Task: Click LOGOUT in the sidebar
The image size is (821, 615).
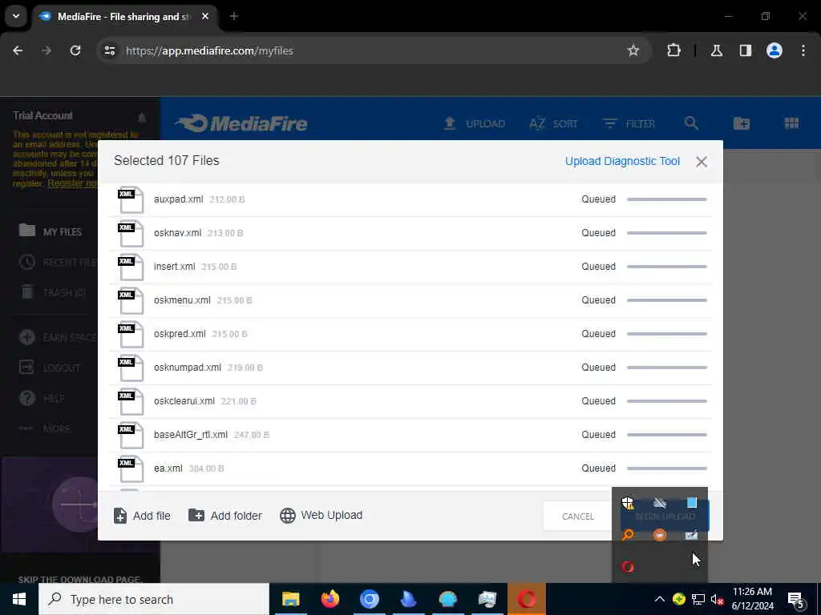Action: [x=50, y=368]
